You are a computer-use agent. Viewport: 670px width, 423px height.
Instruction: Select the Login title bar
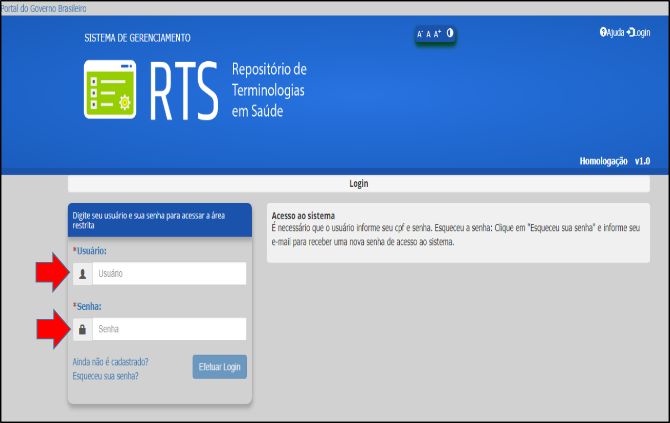pyautogui.click(x=358, y=184)
